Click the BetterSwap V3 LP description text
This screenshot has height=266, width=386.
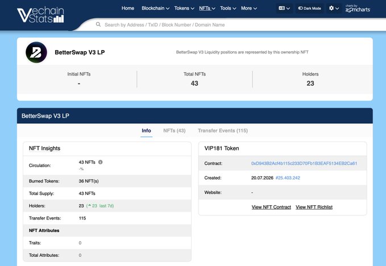[x=242, y=52]
